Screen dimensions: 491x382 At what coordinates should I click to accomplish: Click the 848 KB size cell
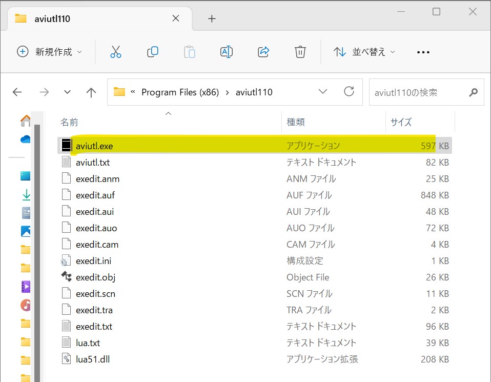435,195
